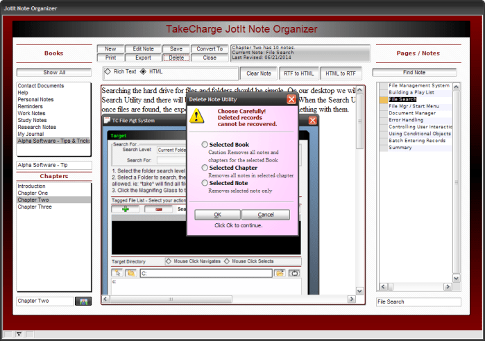Click the Save button
This screenshot has width=485, height=341.
176,49
